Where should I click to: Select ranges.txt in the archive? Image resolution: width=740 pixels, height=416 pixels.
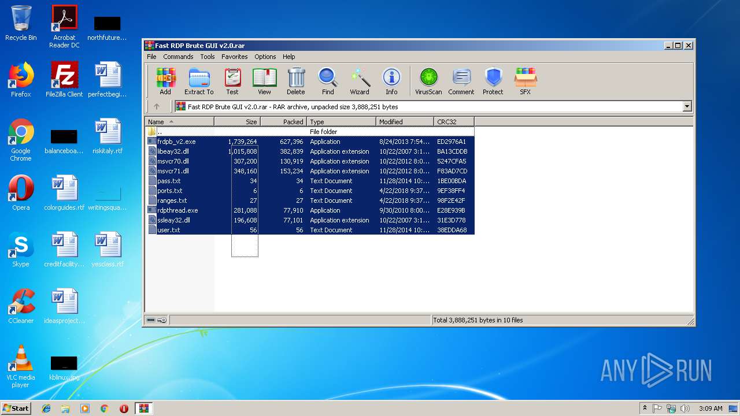(310, 200)
